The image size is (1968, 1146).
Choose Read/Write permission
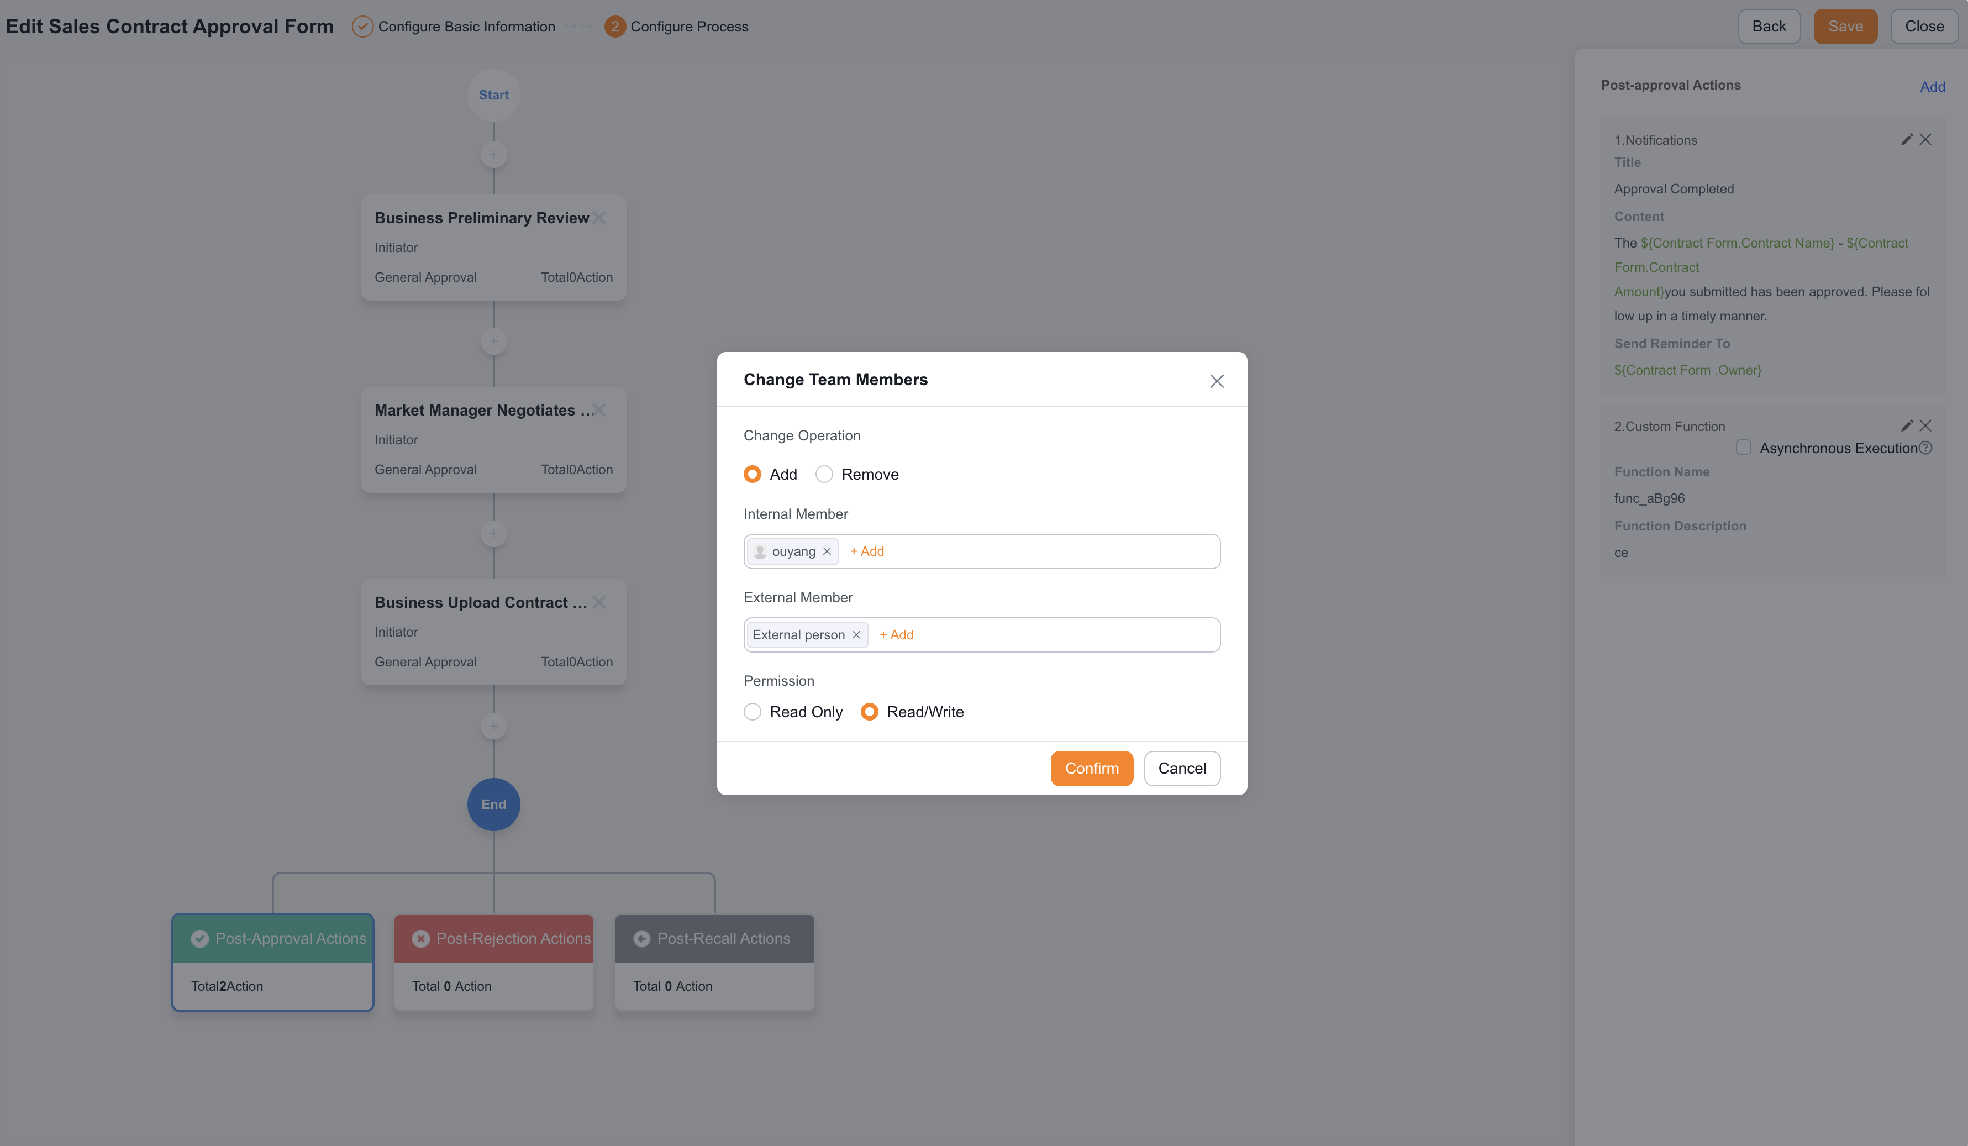pos(869,712)
